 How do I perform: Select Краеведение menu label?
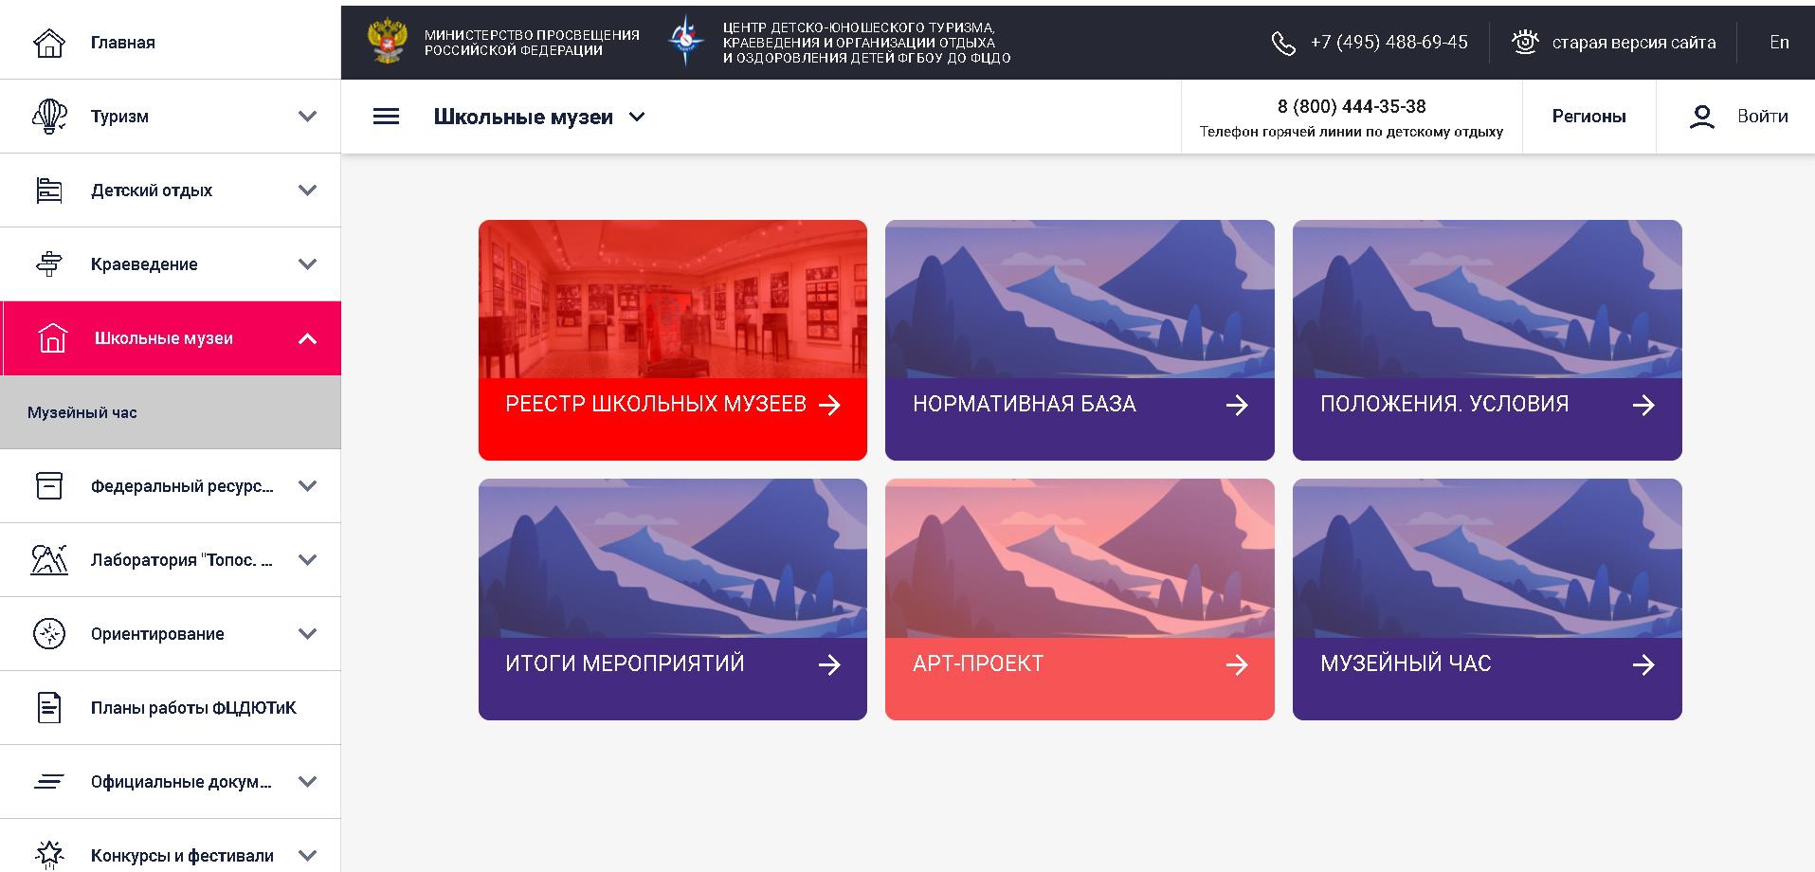pos(144,264)
